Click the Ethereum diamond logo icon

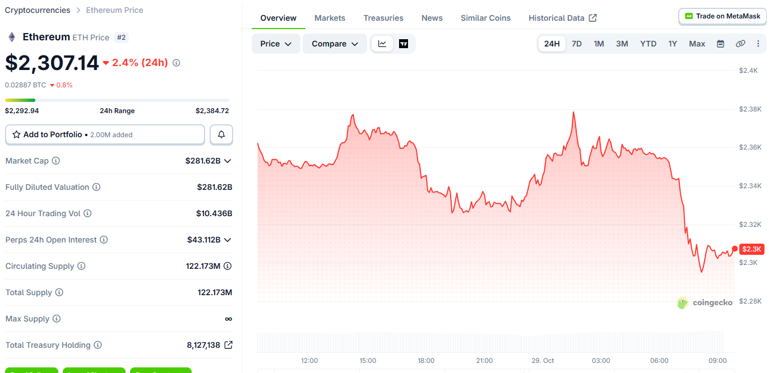11,37
